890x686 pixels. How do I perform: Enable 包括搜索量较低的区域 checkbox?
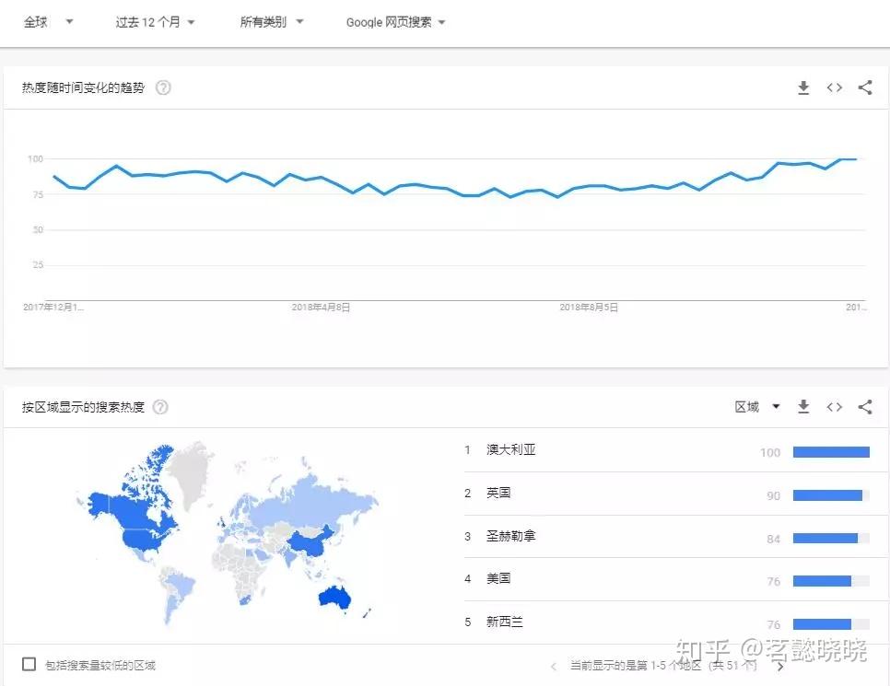[29, 664]
